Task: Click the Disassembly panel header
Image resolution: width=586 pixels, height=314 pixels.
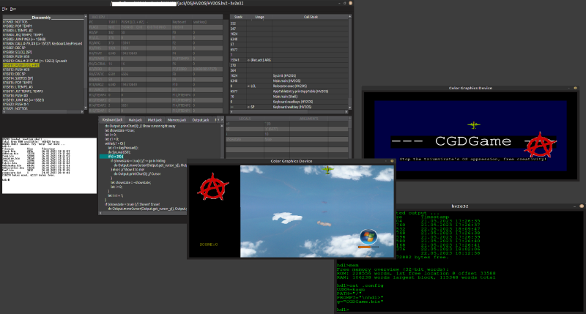Action: pyautogui.click(x=41, y=16)
